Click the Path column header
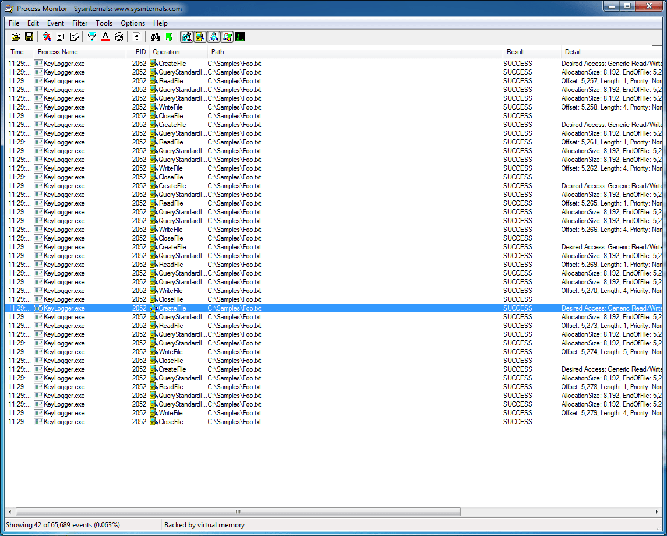 [355, 51]
